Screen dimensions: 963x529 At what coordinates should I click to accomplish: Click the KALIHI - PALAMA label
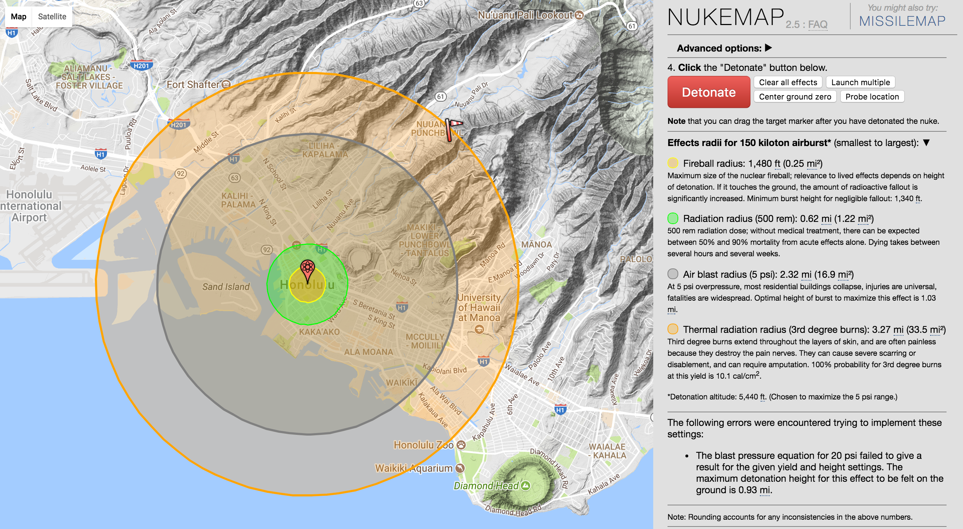click(x=238, y=200)
